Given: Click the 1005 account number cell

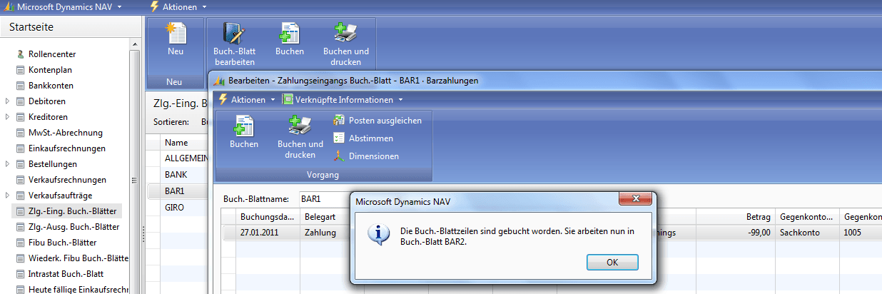Looking at the screenshot, I should tap(861, 232).
